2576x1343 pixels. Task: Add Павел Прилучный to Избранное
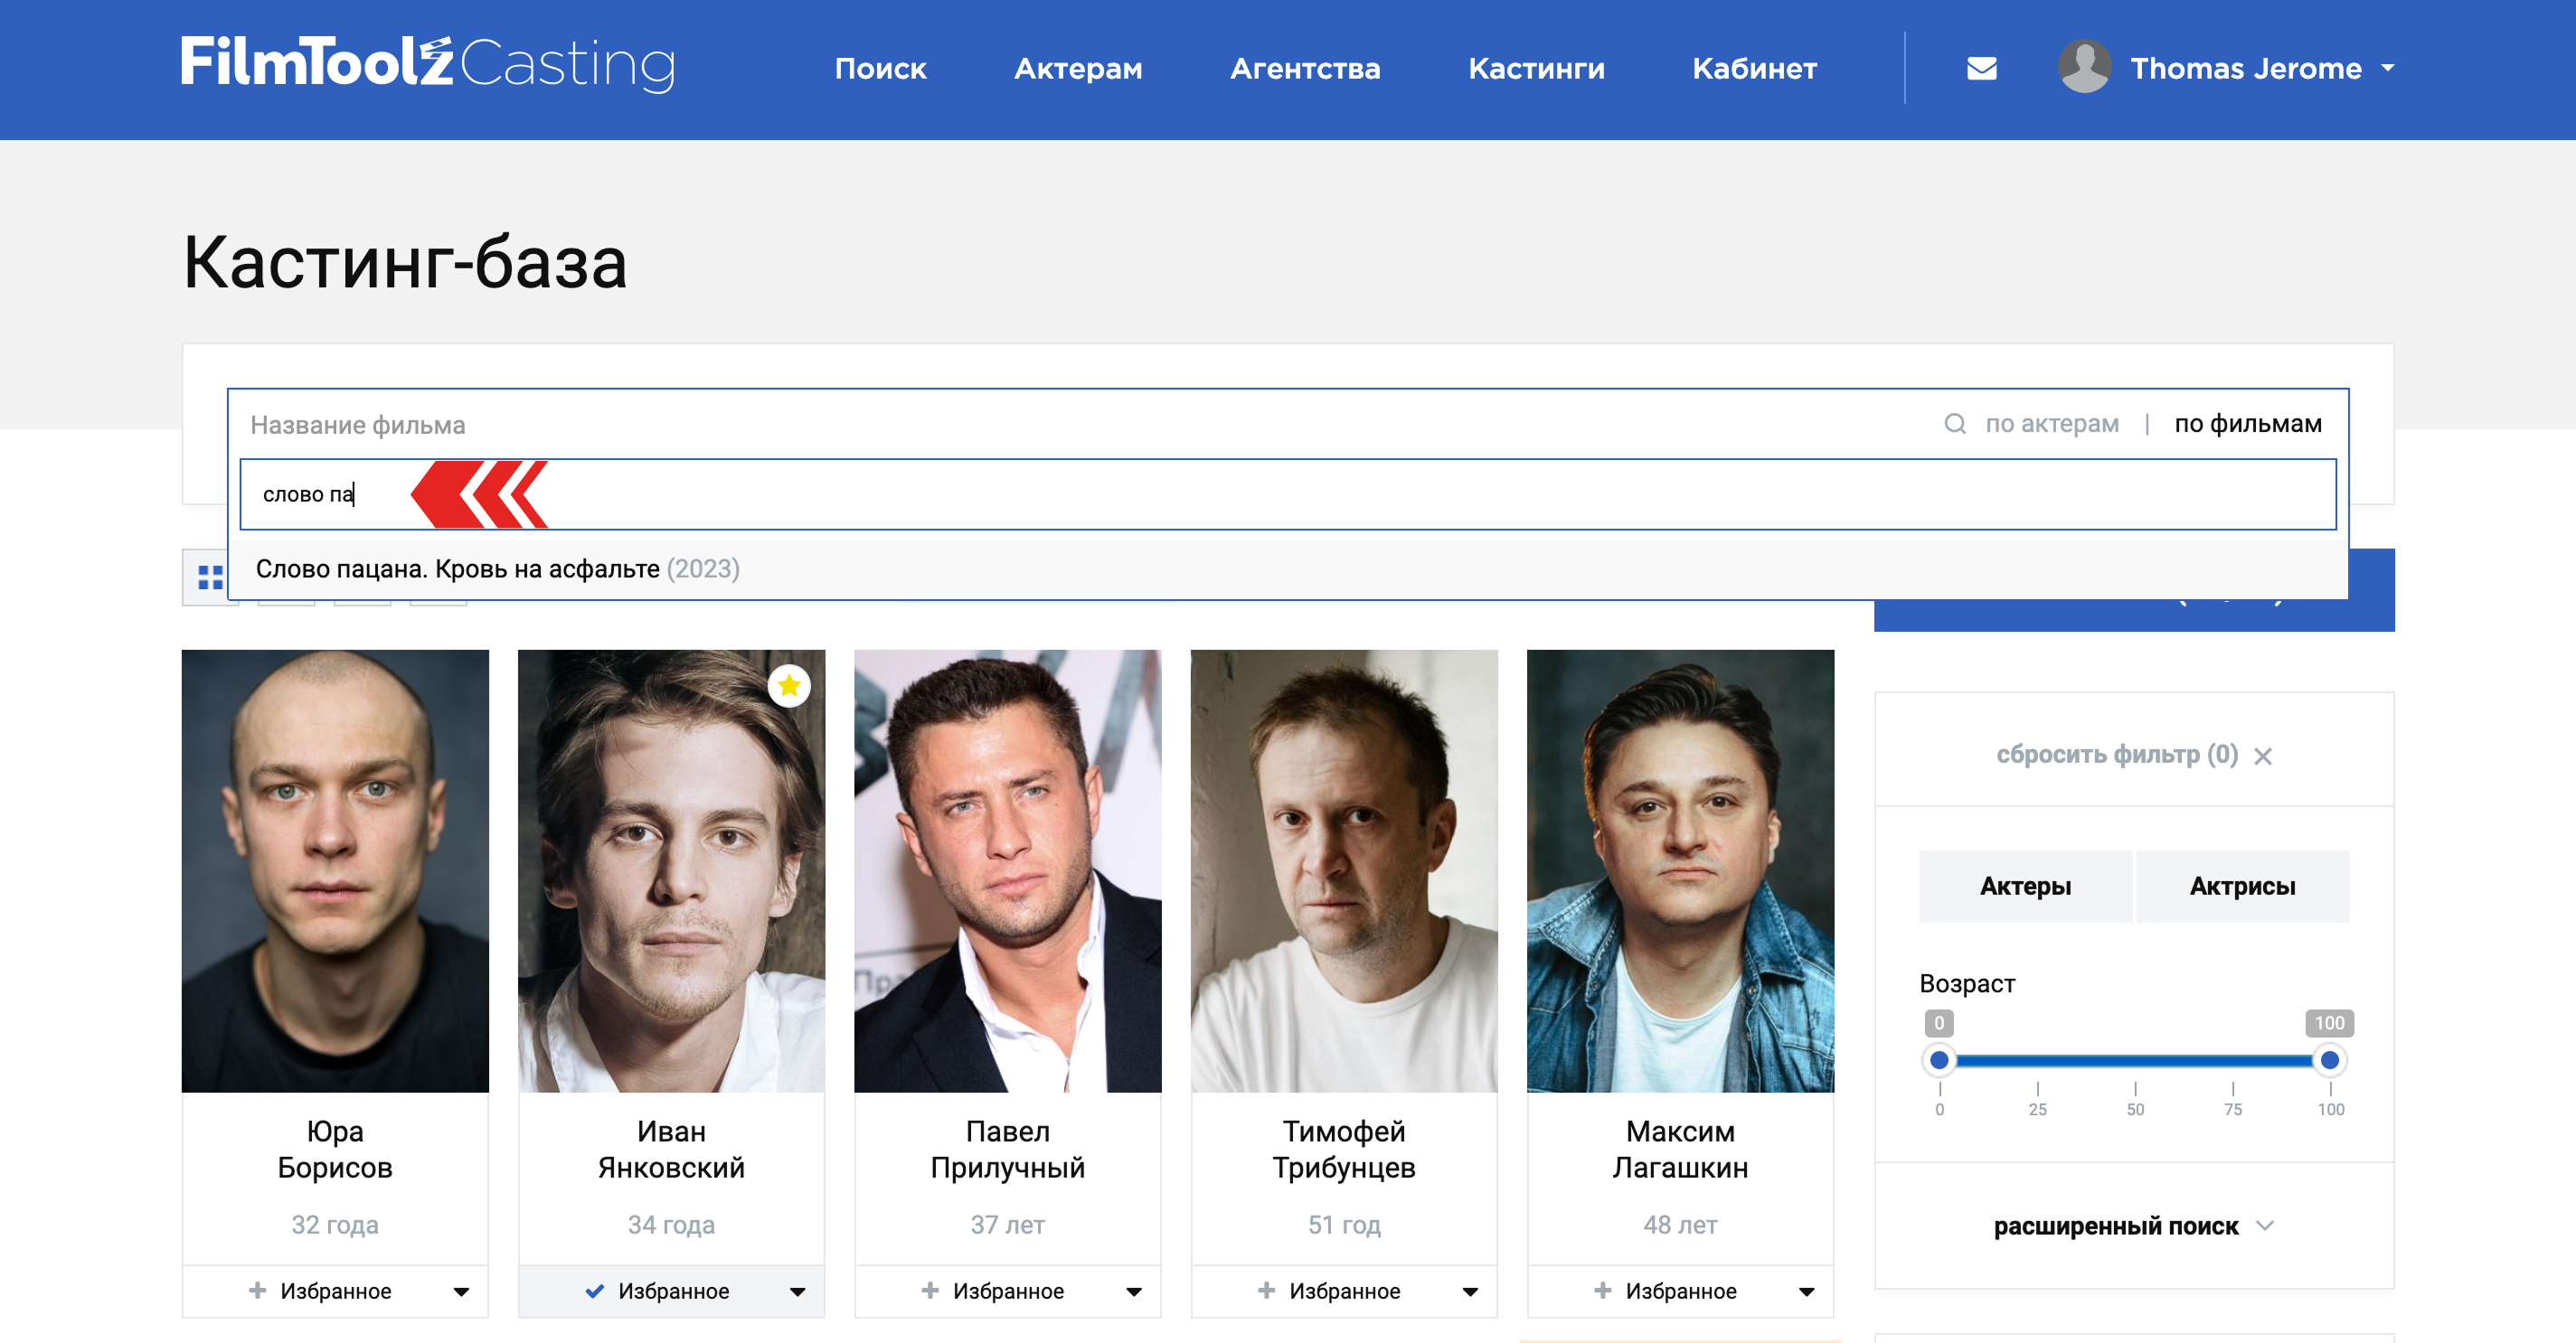(992, 1290)
